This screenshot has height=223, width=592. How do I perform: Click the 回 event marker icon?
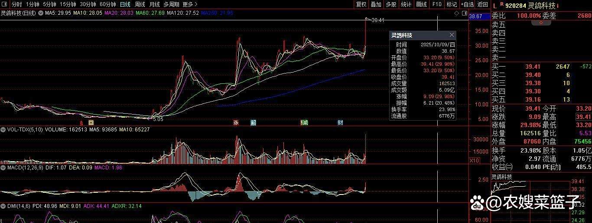91,123
